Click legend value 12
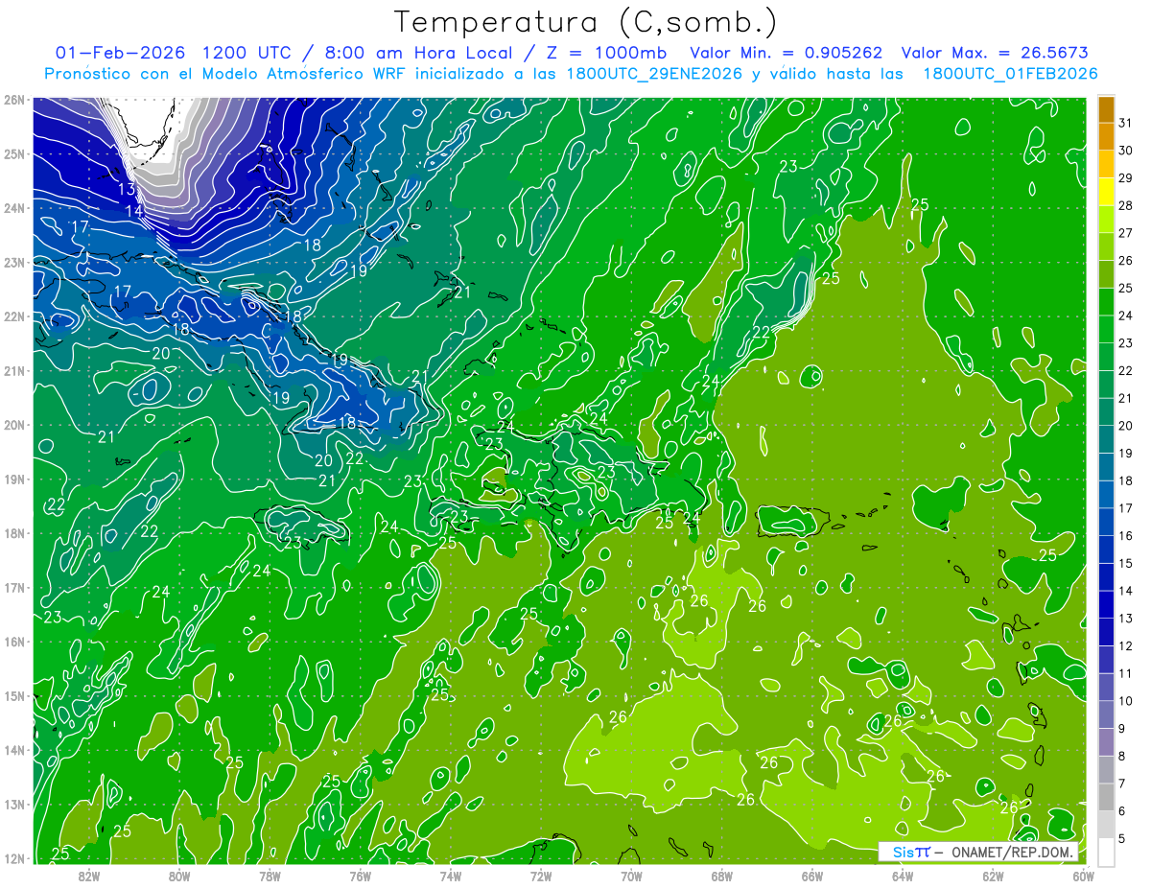1151x889 pixels. 1125,645
